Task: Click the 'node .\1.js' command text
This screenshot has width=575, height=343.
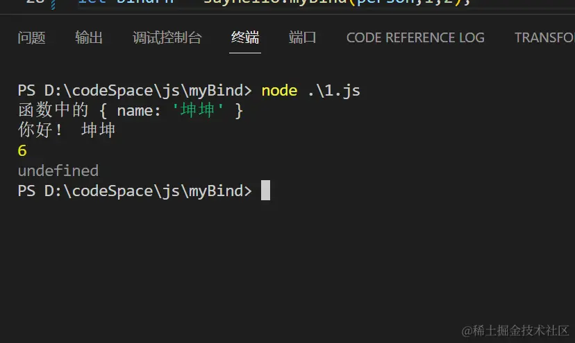Action: 310,90
